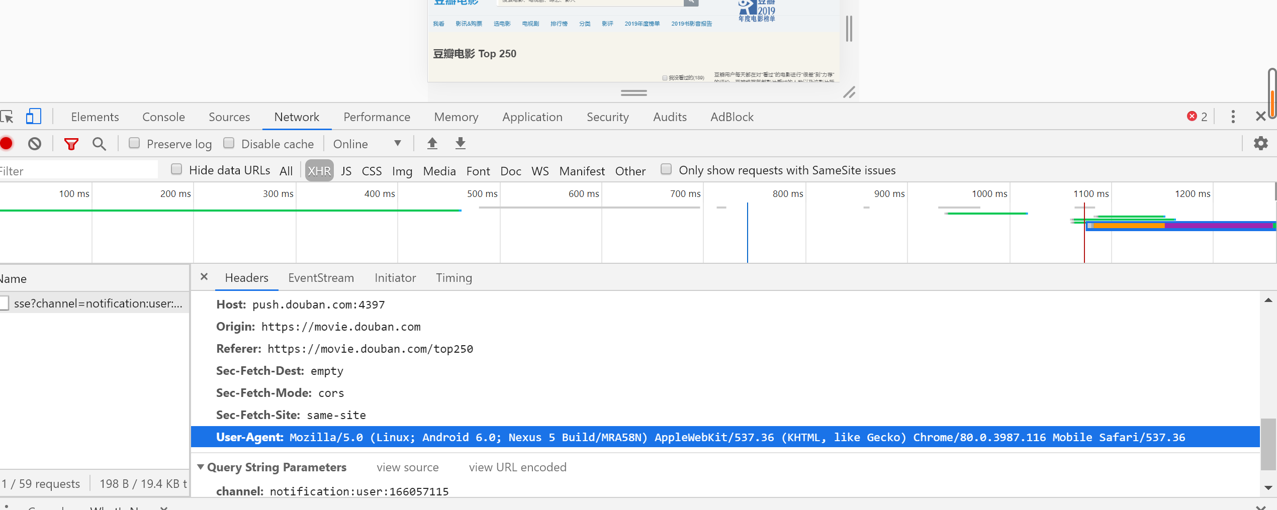Click the inspect element cursor icon
This screenshot has width=1277, height=510.
click(x=7, y=117)
